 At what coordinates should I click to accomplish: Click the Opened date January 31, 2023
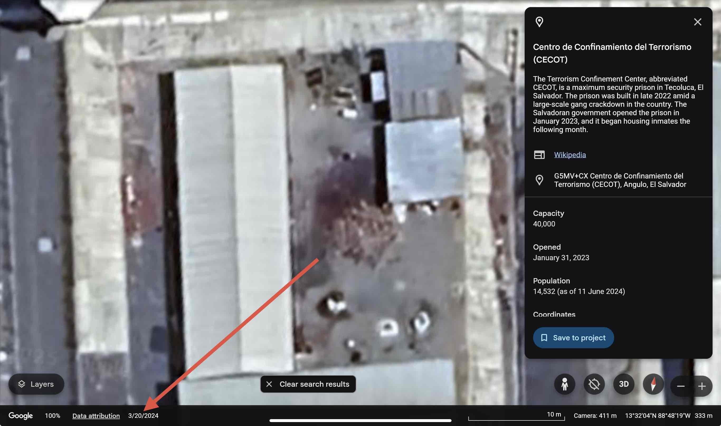(561, 258)
